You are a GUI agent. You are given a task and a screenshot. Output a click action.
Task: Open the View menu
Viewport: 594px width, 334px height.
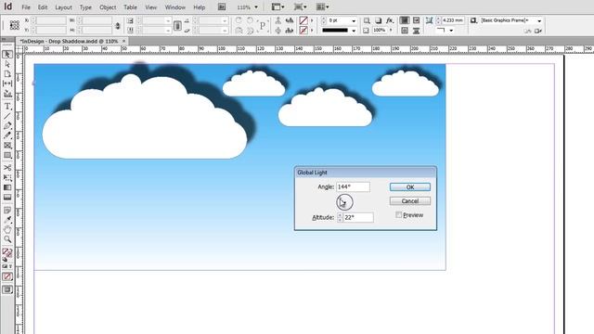pos(150,7)
